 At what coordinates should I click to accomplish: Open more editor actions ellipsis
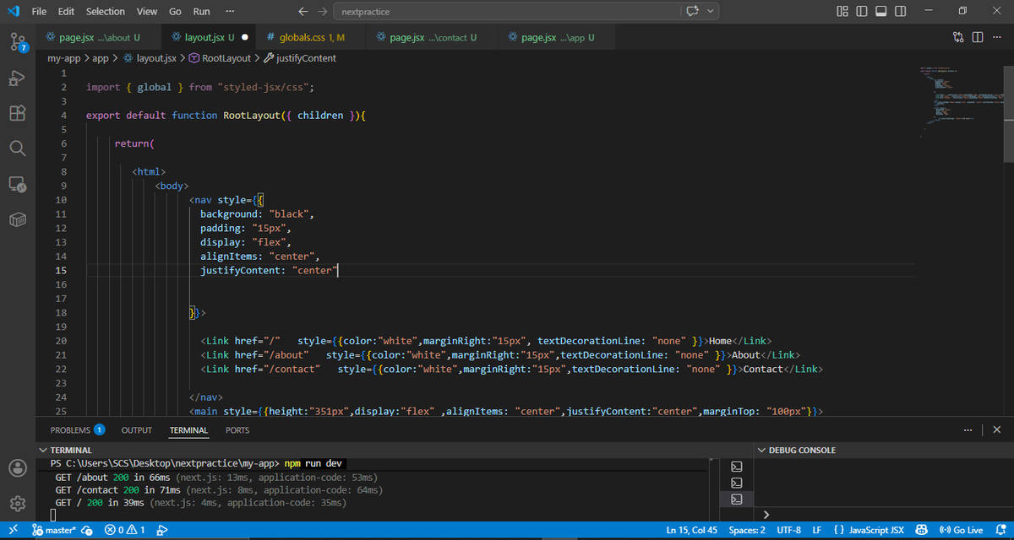point(995,37)
